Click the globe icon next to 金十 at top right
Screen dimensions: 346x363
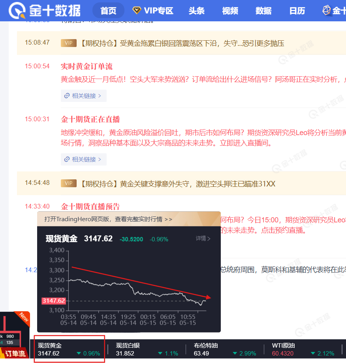(326, 10)
